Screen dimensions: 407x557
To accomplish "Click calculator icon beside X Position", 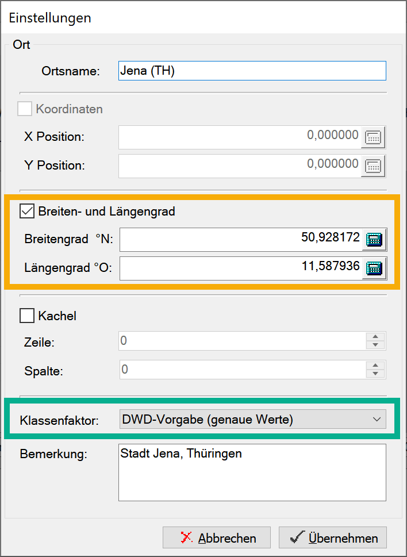I will click(x=374, y=137).
